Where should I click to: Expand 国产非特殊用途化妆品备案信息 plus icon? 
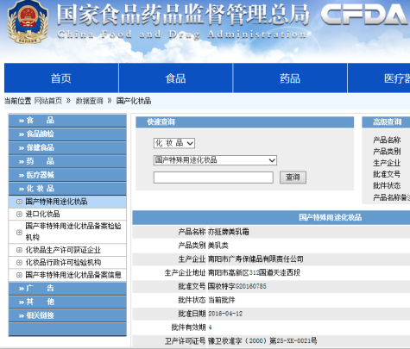[19, 275]
